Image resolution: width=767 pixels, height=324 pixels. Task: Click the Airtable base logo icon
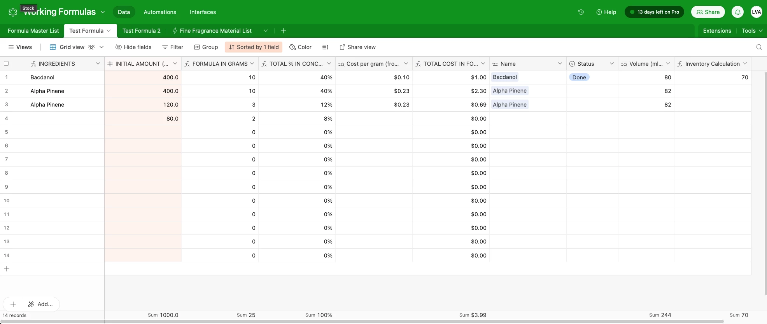click(13, 12)
